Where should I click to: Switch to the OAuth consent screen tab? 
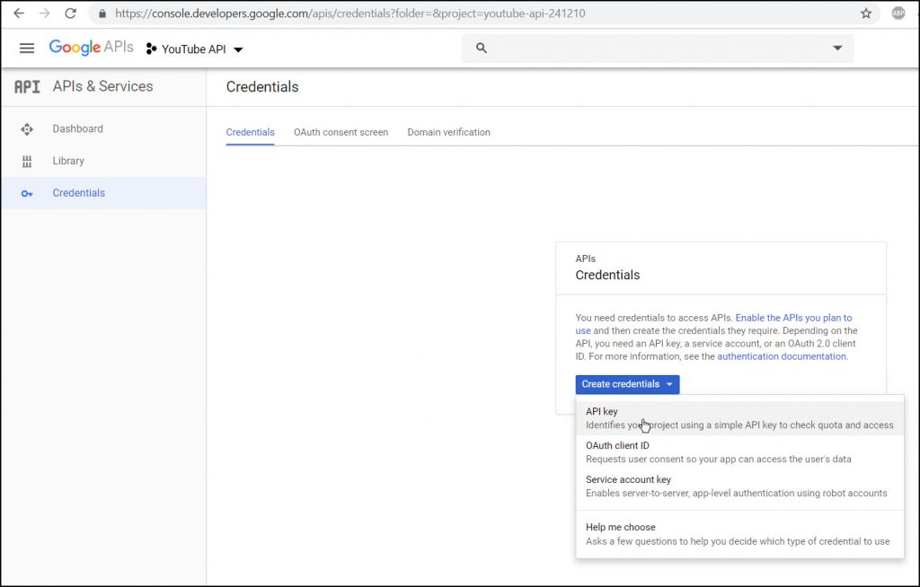coord(341,132)
